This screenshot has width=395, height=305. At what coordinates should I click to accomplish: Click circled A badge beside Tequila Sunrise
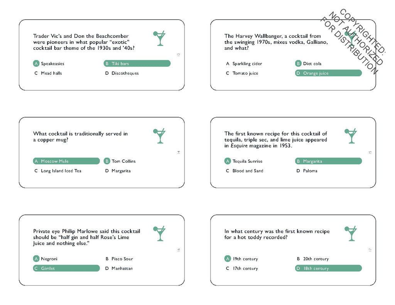pos(228,161)
